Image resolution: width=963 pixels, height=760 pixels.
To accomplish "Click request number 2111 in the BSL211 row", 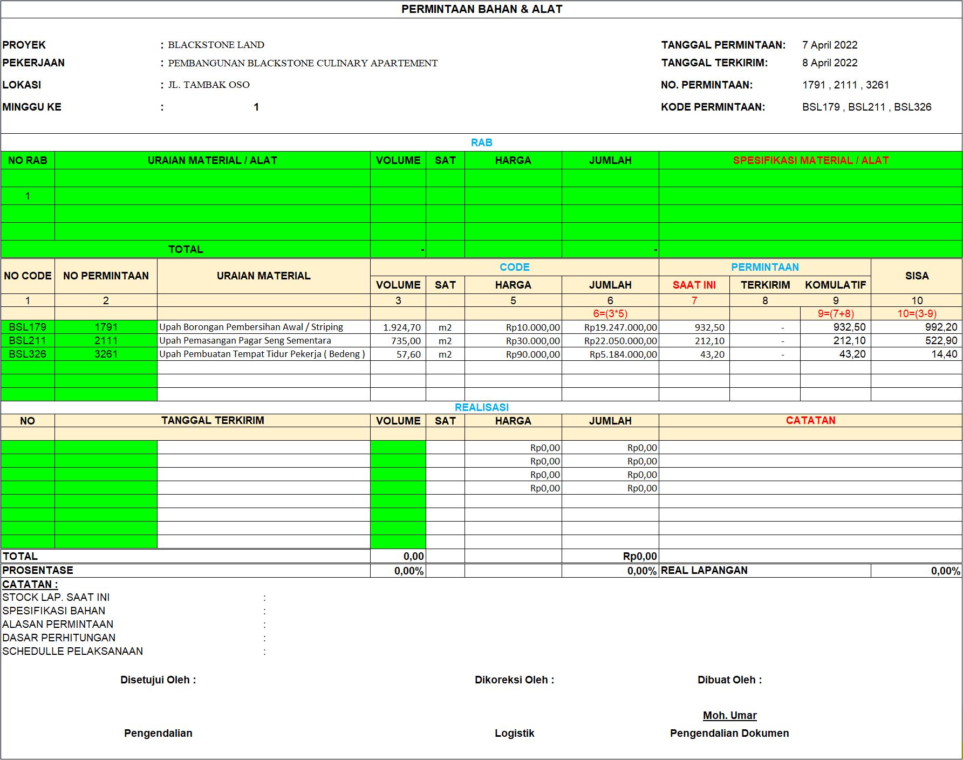I will [106, 340].
